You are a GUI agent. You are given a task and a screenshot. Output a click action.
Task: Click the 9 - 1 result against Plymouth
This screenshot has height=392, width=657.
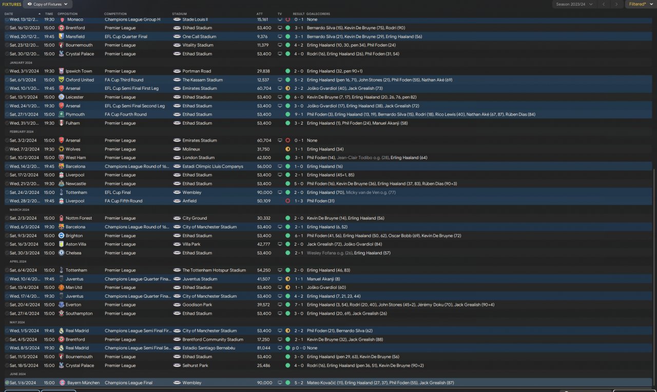click(x=299, y=114)
